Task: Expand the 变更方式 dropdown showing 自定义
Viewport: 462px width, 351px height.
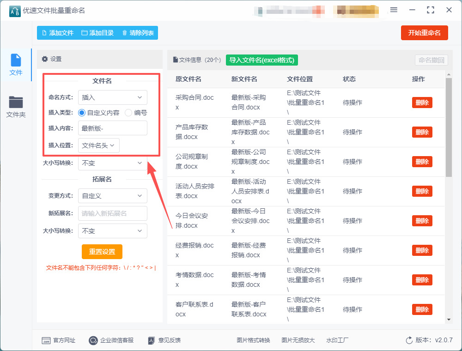Action: click(112, 196)
